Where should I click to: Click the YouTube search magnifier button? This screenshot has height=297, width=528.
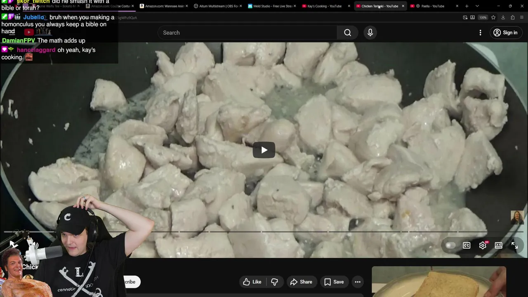coord(347,33)
